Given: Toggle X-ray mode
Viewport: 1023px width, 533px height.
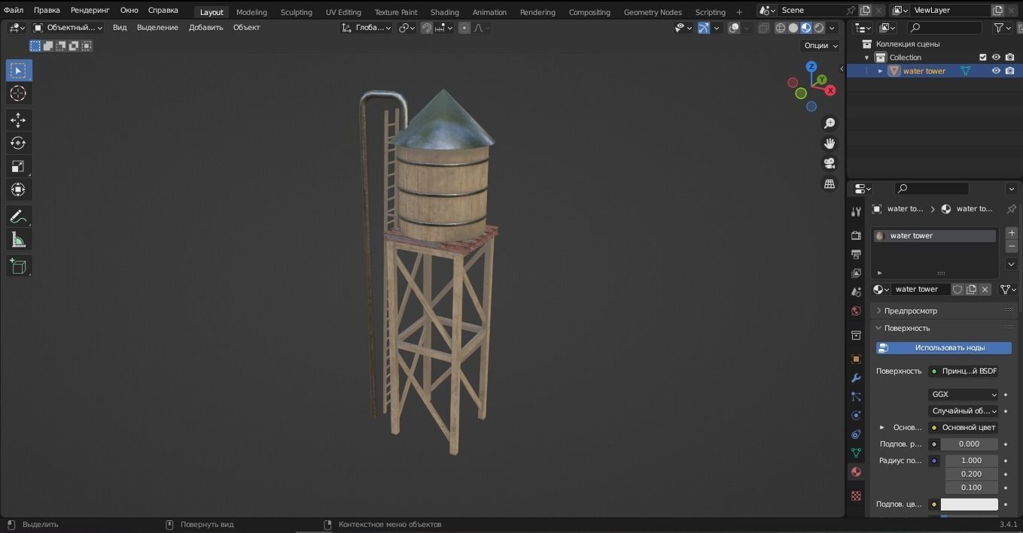Looking at the screenshot, I should click(763, 28).
